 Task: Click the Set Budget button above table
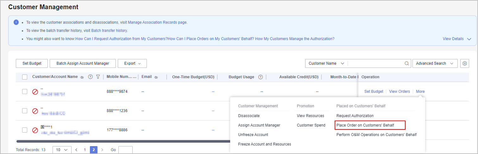point(32,63)
